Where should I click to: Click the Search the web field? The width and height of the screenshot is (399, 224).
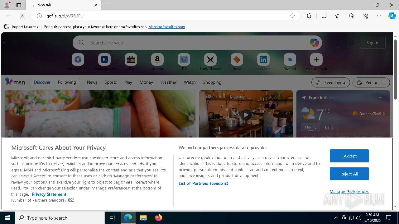click(x=197, y=43)
